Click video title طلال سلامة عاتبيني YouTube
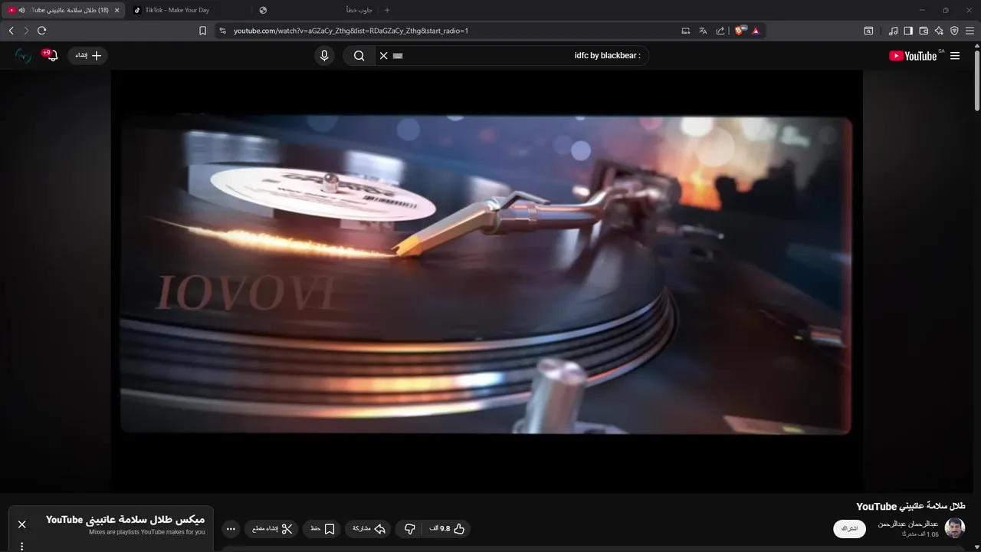This screenshot has width=981, height=552. point(910,506)
